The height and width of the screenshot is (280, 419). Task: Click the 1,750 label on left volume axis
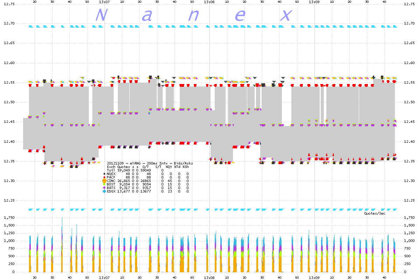[x=9, y=218]
